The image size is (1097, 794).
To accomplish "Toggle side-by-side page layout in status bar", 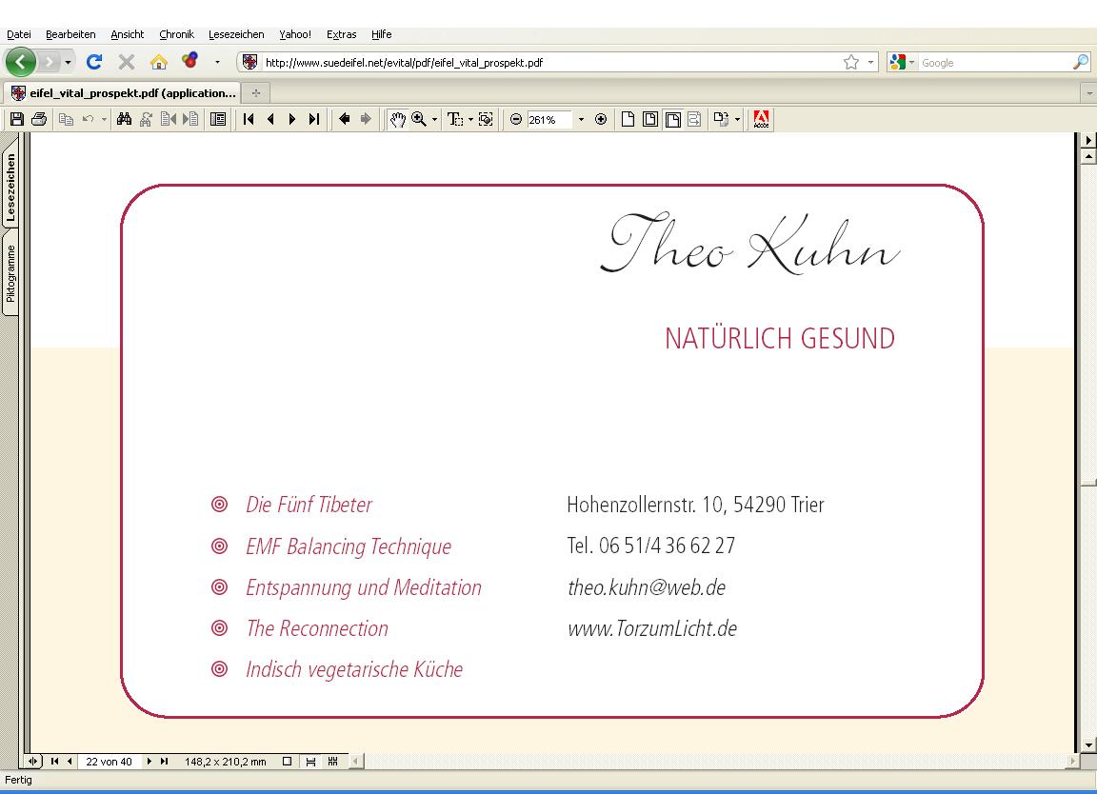I will click(332, 762).
